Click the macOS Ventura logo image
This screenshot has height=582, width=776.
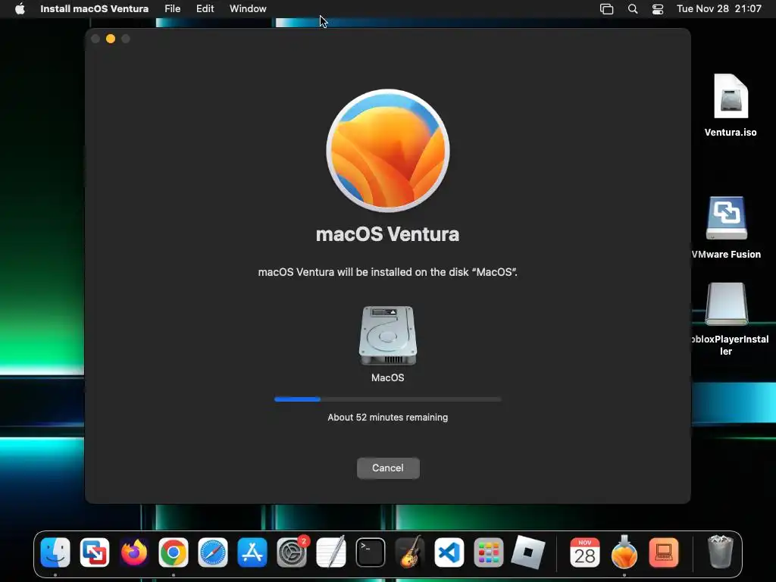(388, 151)
